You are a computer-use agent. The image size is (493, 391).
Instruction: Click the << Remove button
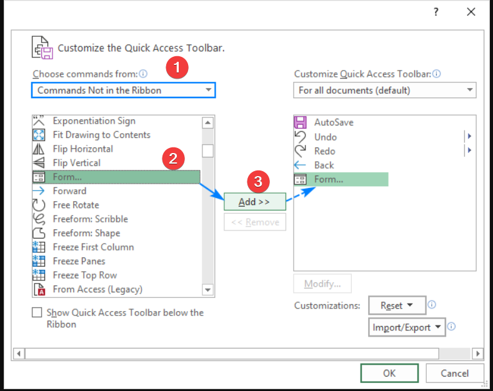(x=255, y=222)
